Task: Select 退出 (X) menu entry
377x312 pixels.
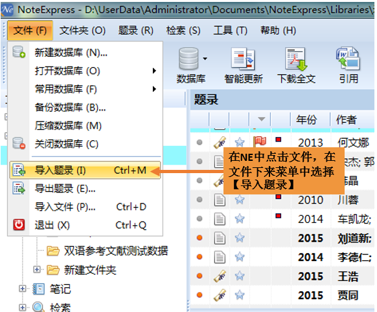Action: pyautogui.click(x=86, y=225)
